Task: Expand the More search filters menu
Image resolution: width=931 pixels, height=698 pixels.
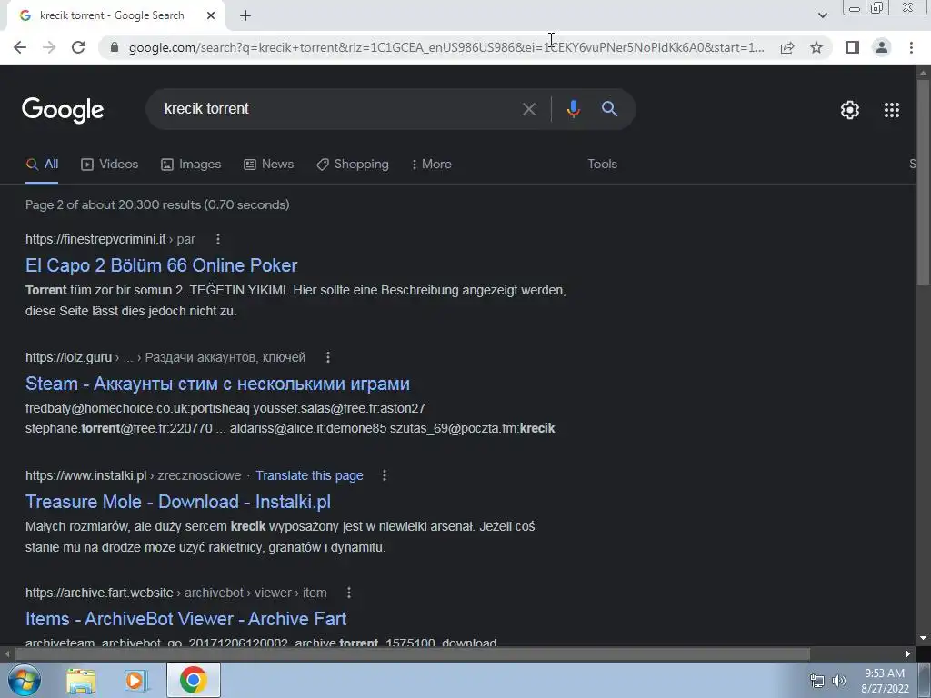Action: pyautogui.click(x=431, y=165)
